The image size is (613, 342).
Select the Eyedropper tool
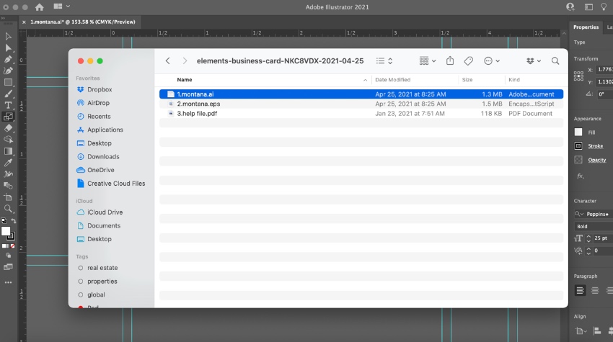(x=8, y=163)
